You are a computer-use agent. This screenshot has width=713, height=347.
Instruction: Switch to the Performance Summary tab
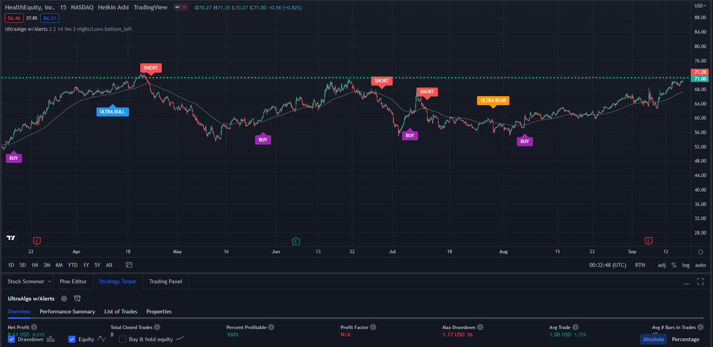(67, 311)
